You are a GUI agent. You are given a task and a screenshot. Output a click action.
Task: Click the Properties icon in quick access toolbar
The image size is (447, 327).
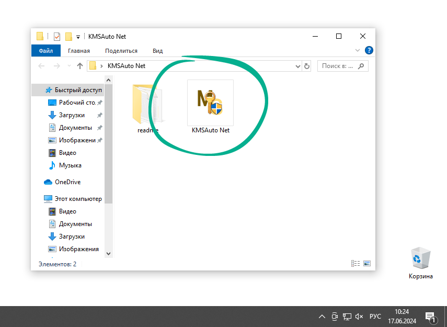57,37
